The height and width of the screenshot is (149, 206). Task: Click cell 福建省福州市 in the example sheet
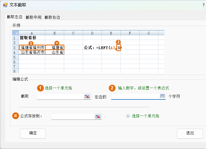pyautogui.click(x=32, y=47)
